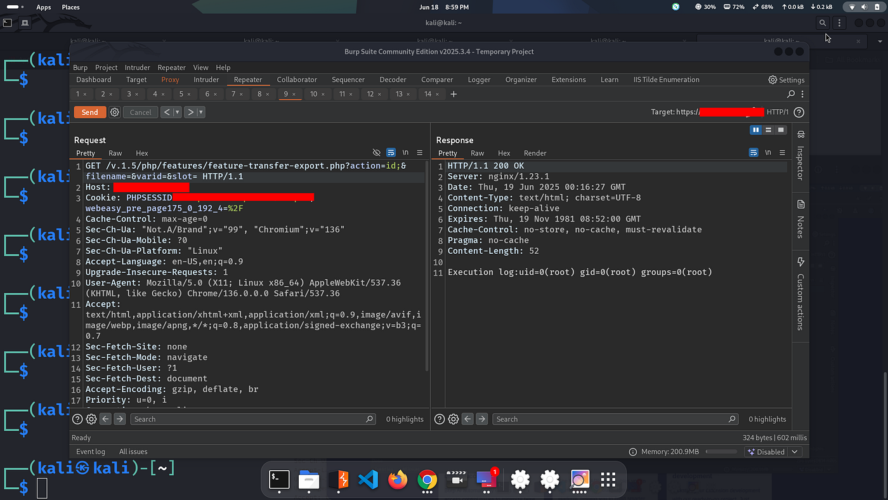Open Request search help icon
The image size is (888, 500).
pyautogui.click(x=77, y=419)
